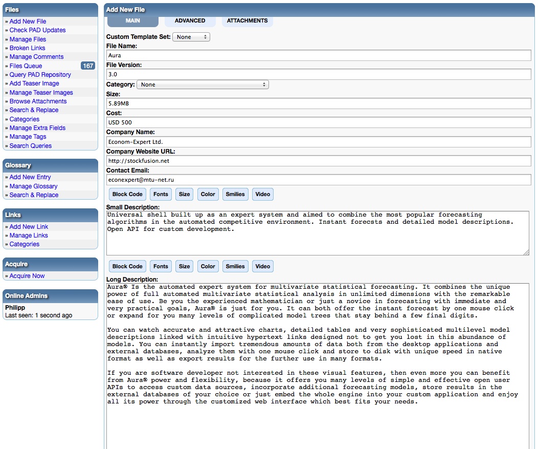
Task: Open Manage Files link
Action: (28, 39)
